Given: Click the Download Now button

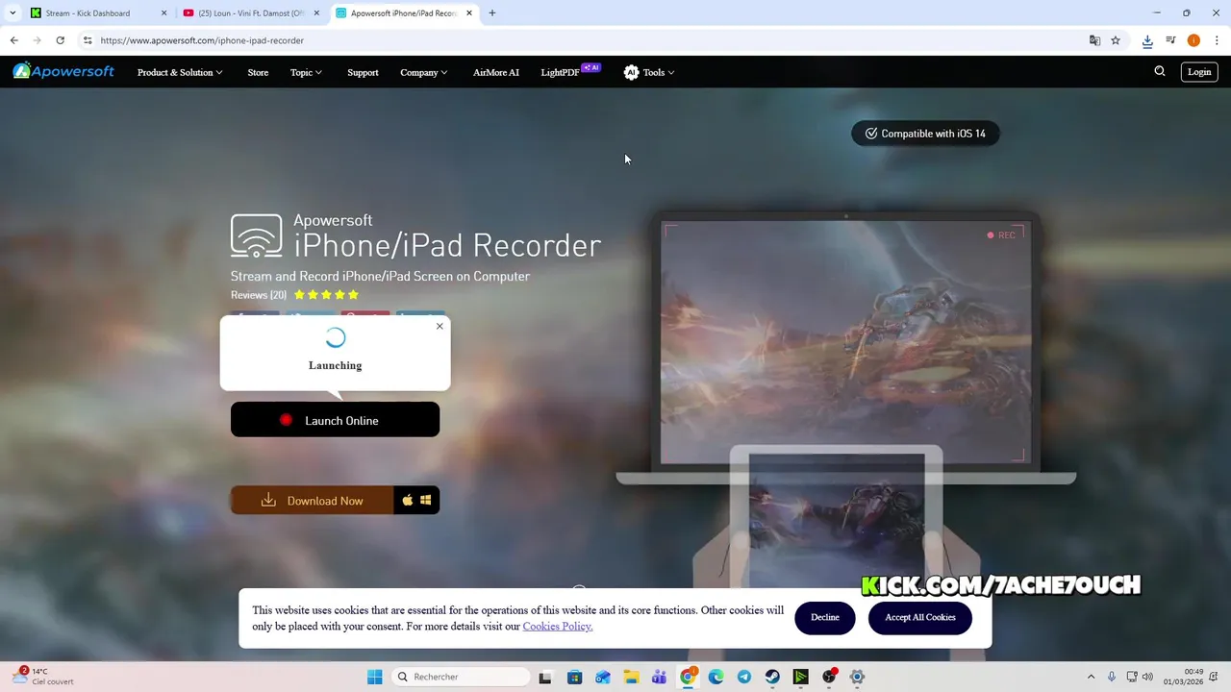Looking at the screenshot, I should 312,500.
